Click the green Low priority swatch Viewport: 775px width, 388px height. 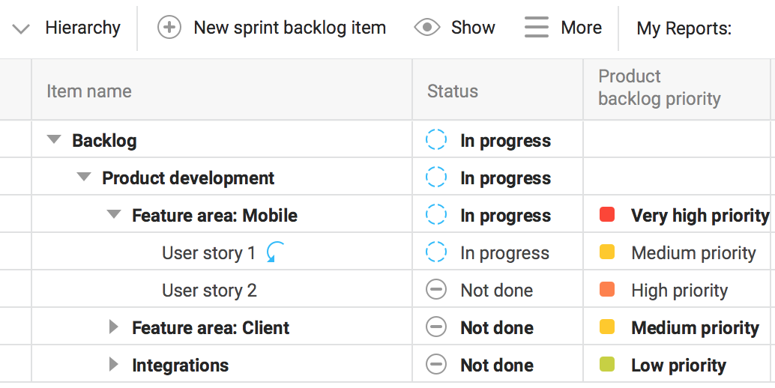(x=607, y=365)
